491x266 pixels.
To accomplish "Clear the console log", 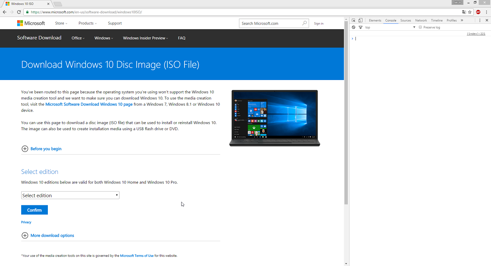I will coord(354,27).
